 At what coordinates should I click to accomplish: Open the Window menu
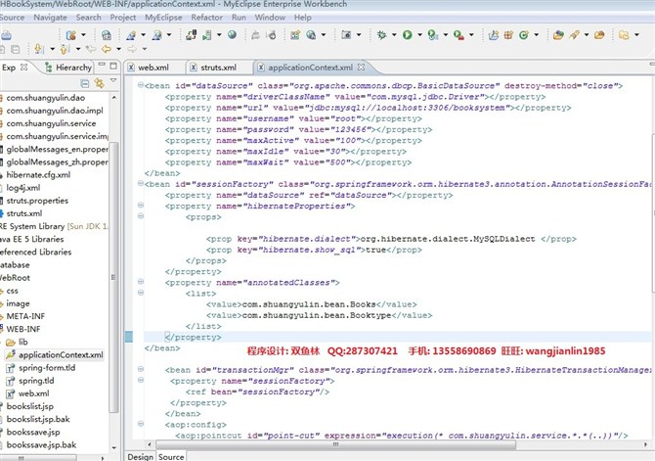click(270, 18)
